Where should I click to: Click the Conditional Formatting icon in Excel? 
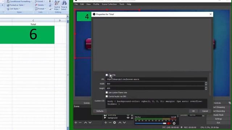(x=8, y=1)
